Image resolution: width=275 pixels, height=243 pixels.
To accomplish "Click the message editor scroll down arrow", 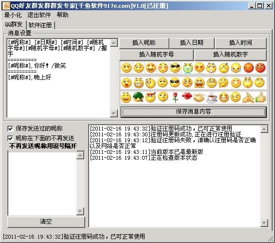I will (x=114, y=113).
